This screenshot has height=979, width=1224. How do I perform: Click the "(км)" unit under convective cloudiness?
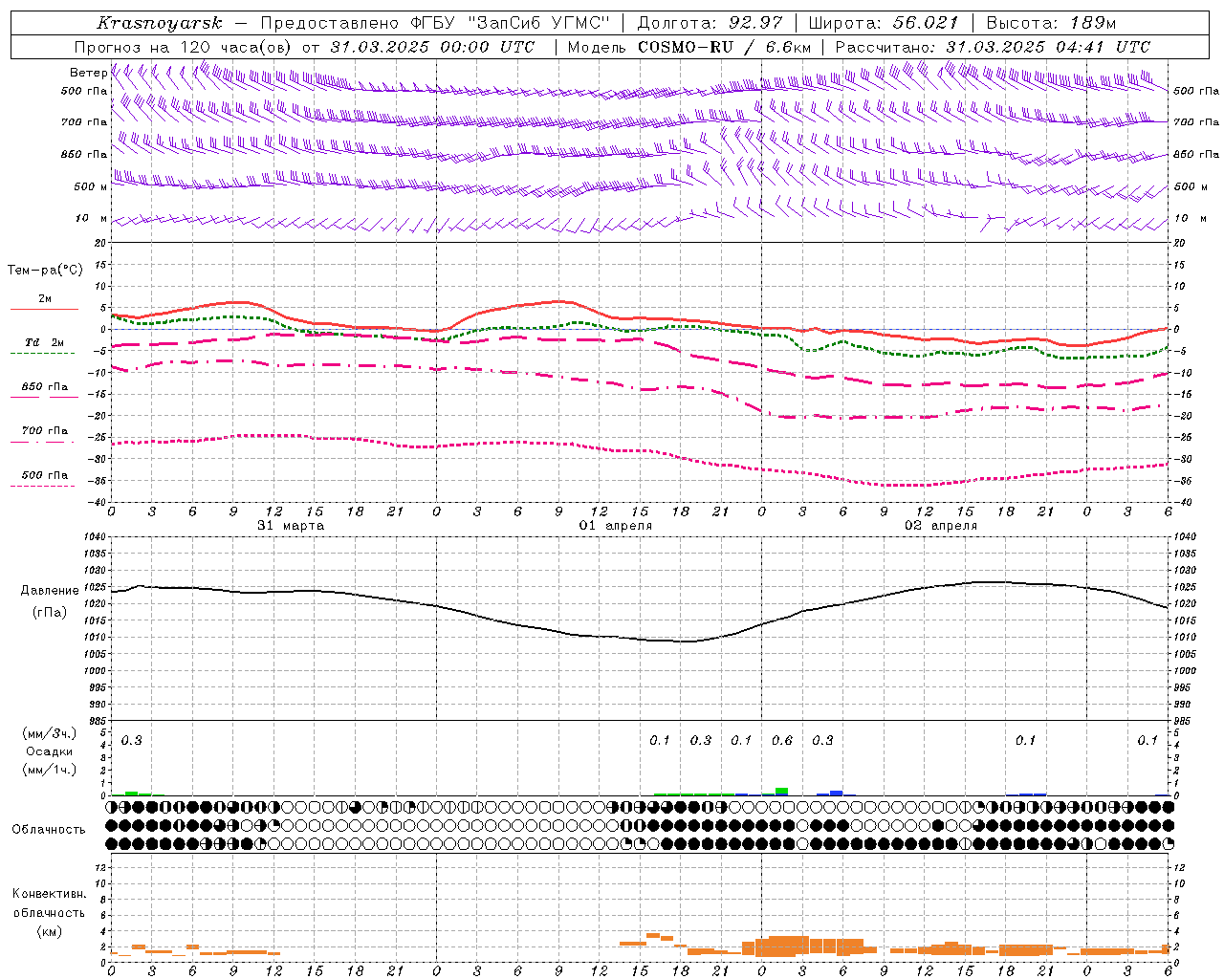[x=49, y=932]
